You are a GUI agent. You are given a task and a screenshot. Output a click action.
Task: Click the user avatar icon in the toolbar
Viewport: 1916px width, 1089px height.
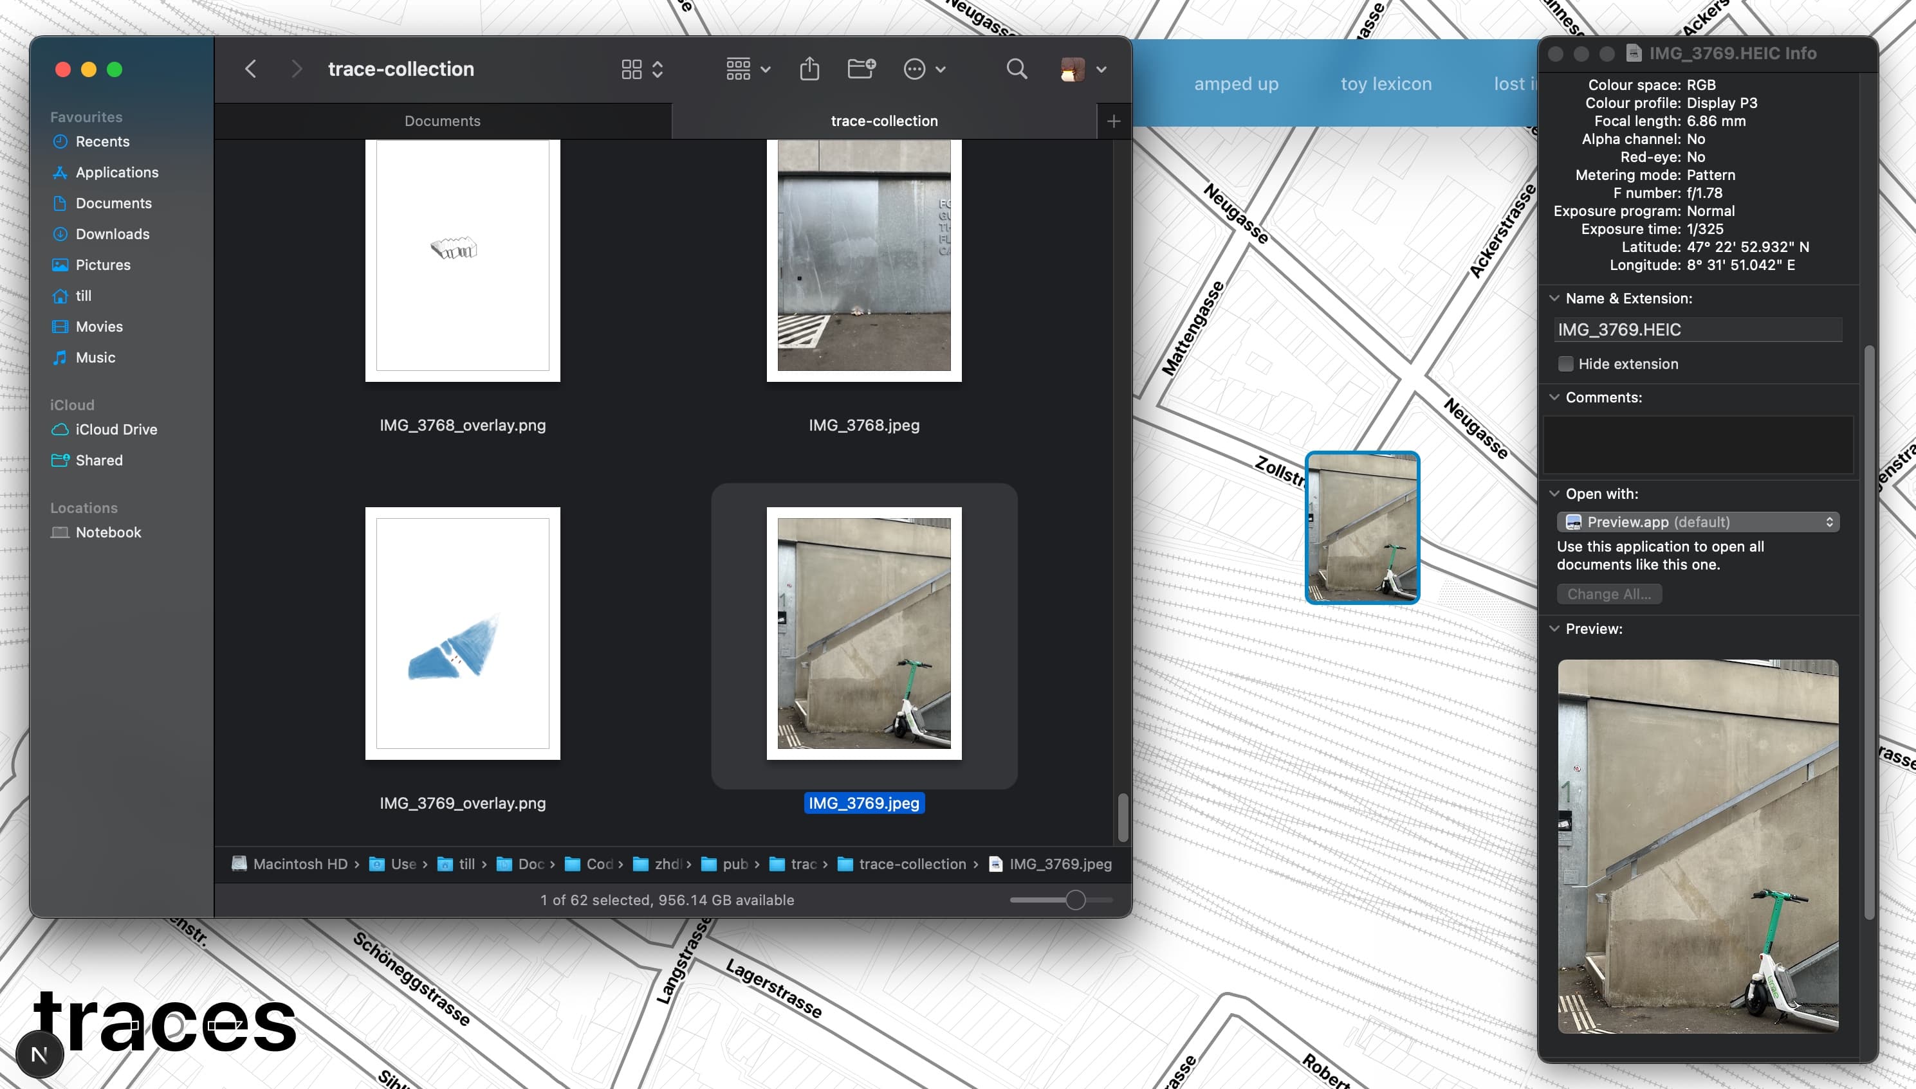[1072, 69]
